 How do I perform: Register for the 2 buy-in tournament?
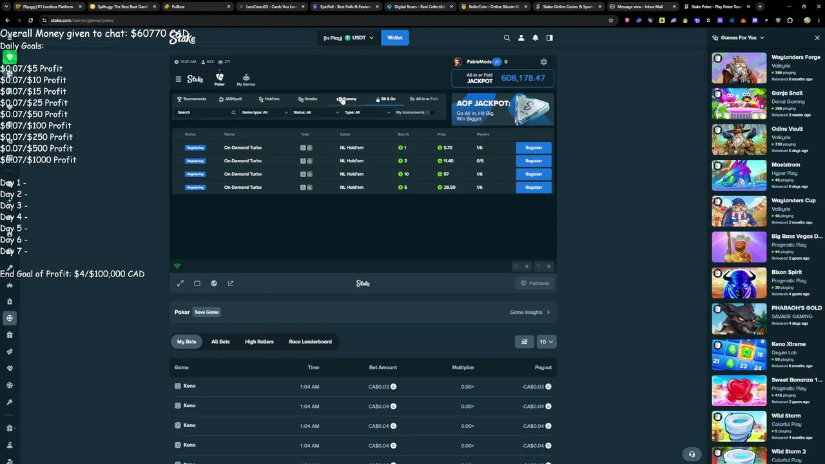[534, 161]
